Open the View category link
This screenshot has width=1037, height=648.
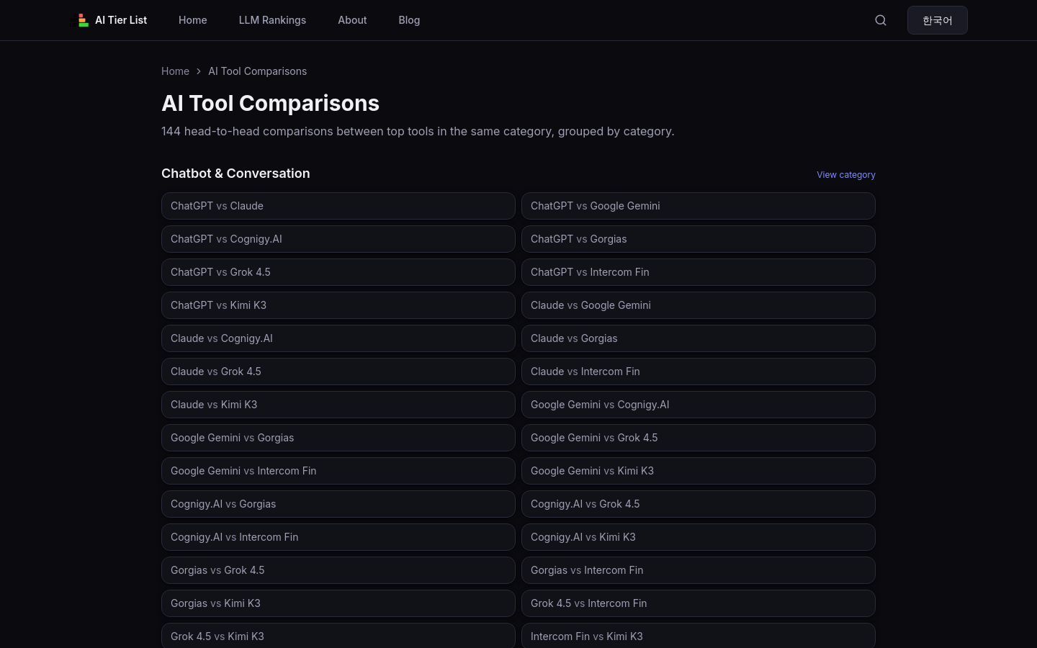(846, 175)
